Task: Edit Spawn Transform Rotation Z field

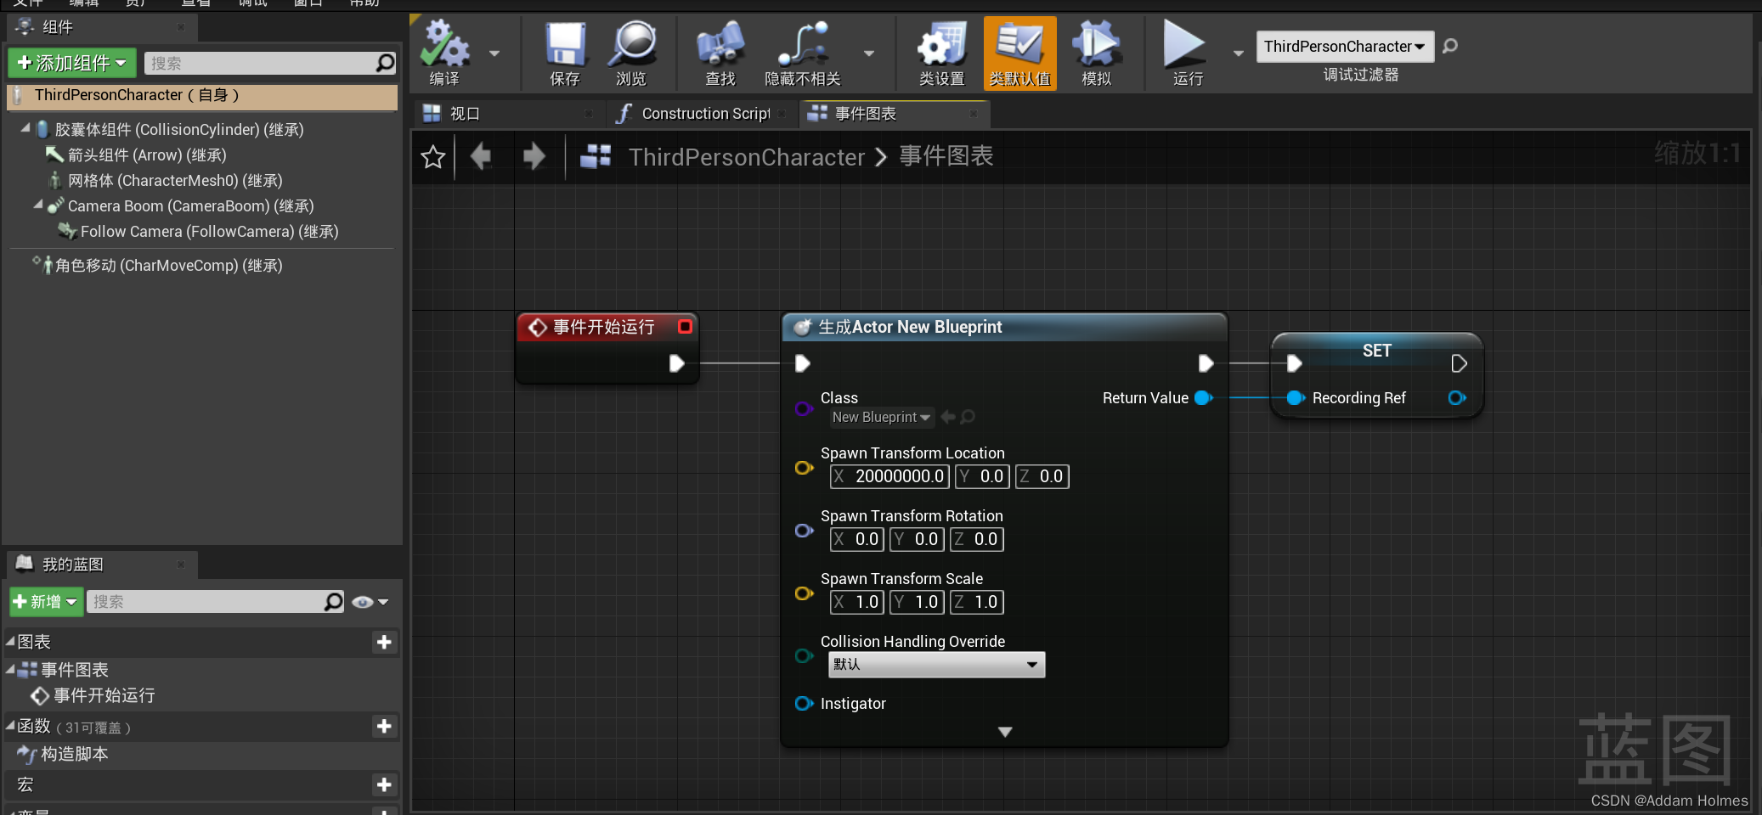Action: click(x=977, y=539)
